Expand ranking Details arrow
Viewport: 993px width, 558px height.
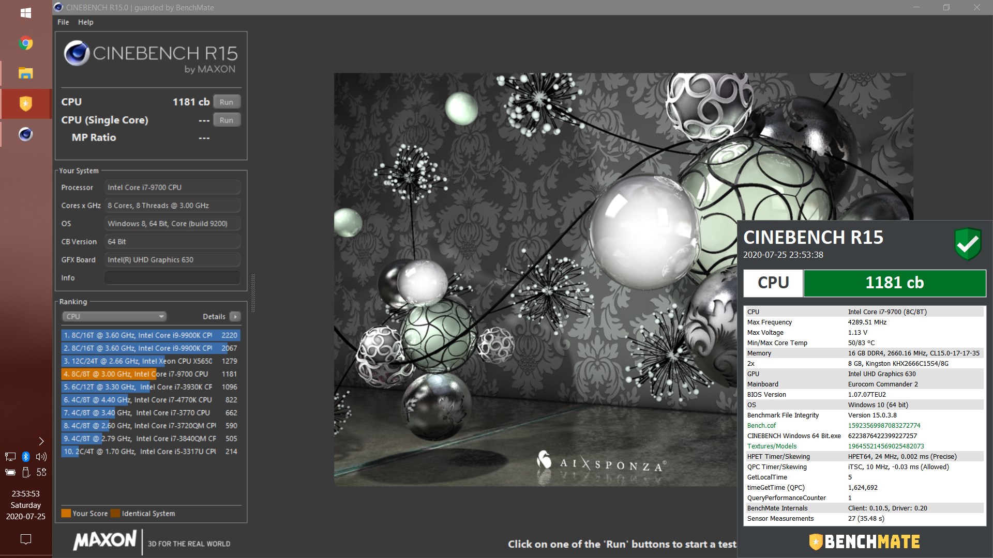pos(235,316)
